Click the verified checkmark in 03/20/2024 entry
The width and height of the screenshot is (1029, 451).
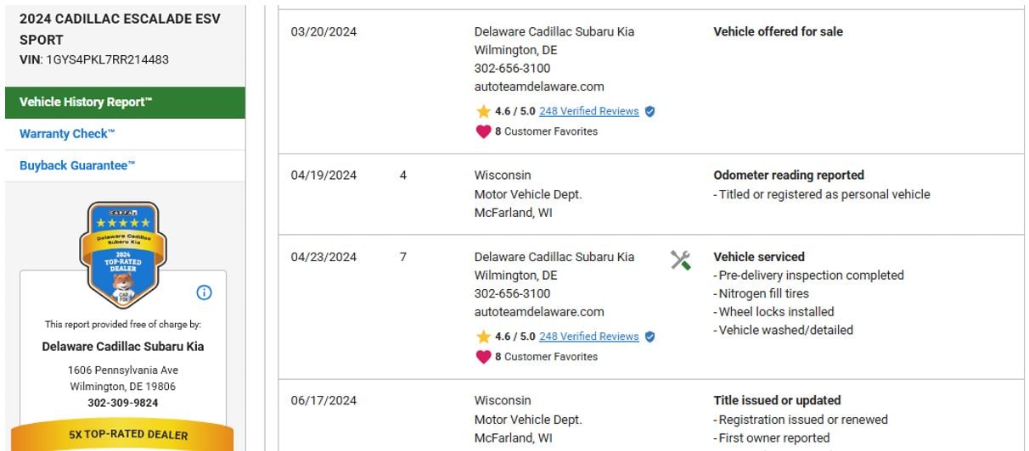(x=649, y=111)
